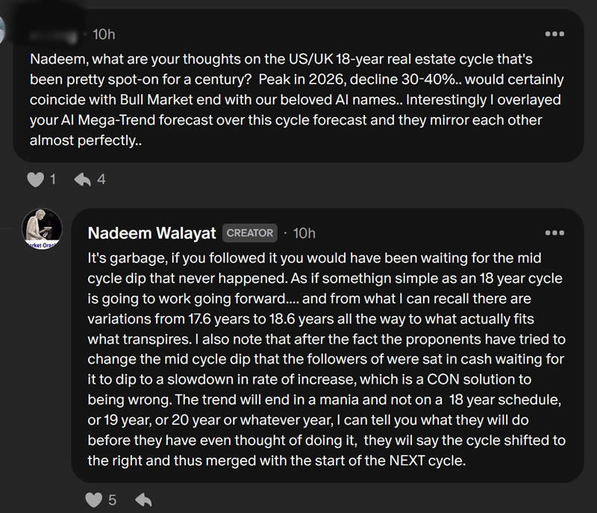Viewport: 597px width, 513px height.
Task: Click the reply arrow under Nadeem's comment
Action: point(141,499)
